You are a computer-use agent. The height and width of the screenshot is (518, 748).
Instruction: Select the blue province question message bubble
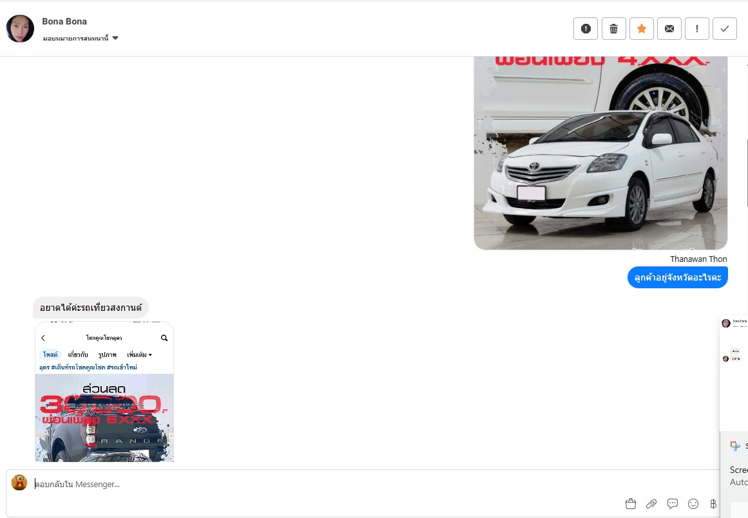[x=677, y=277]
